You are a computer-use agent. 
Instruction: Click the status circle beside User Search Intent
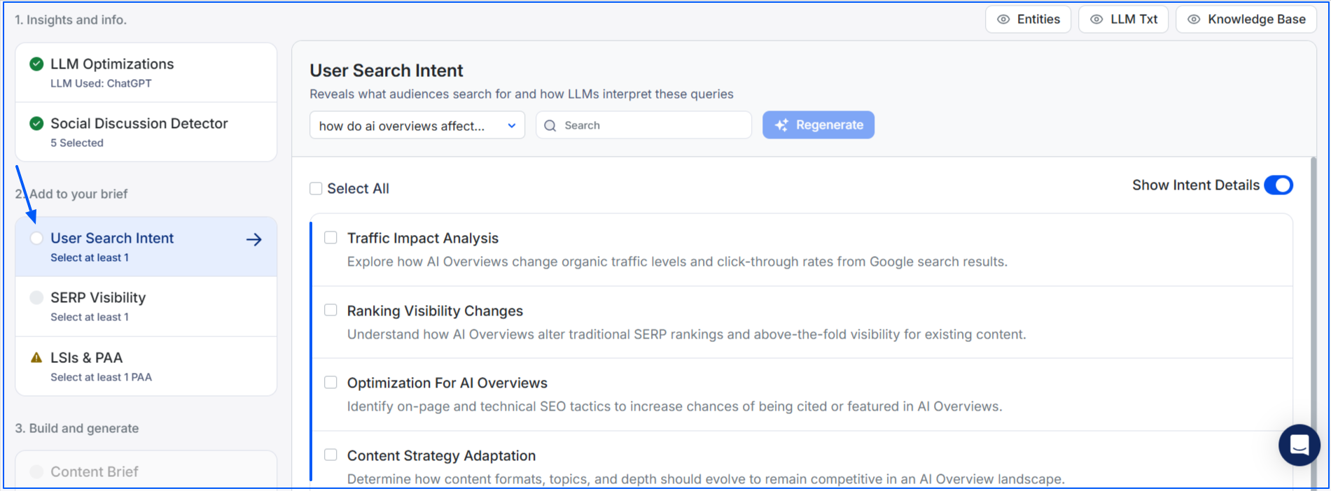click(x=36, y=239)
